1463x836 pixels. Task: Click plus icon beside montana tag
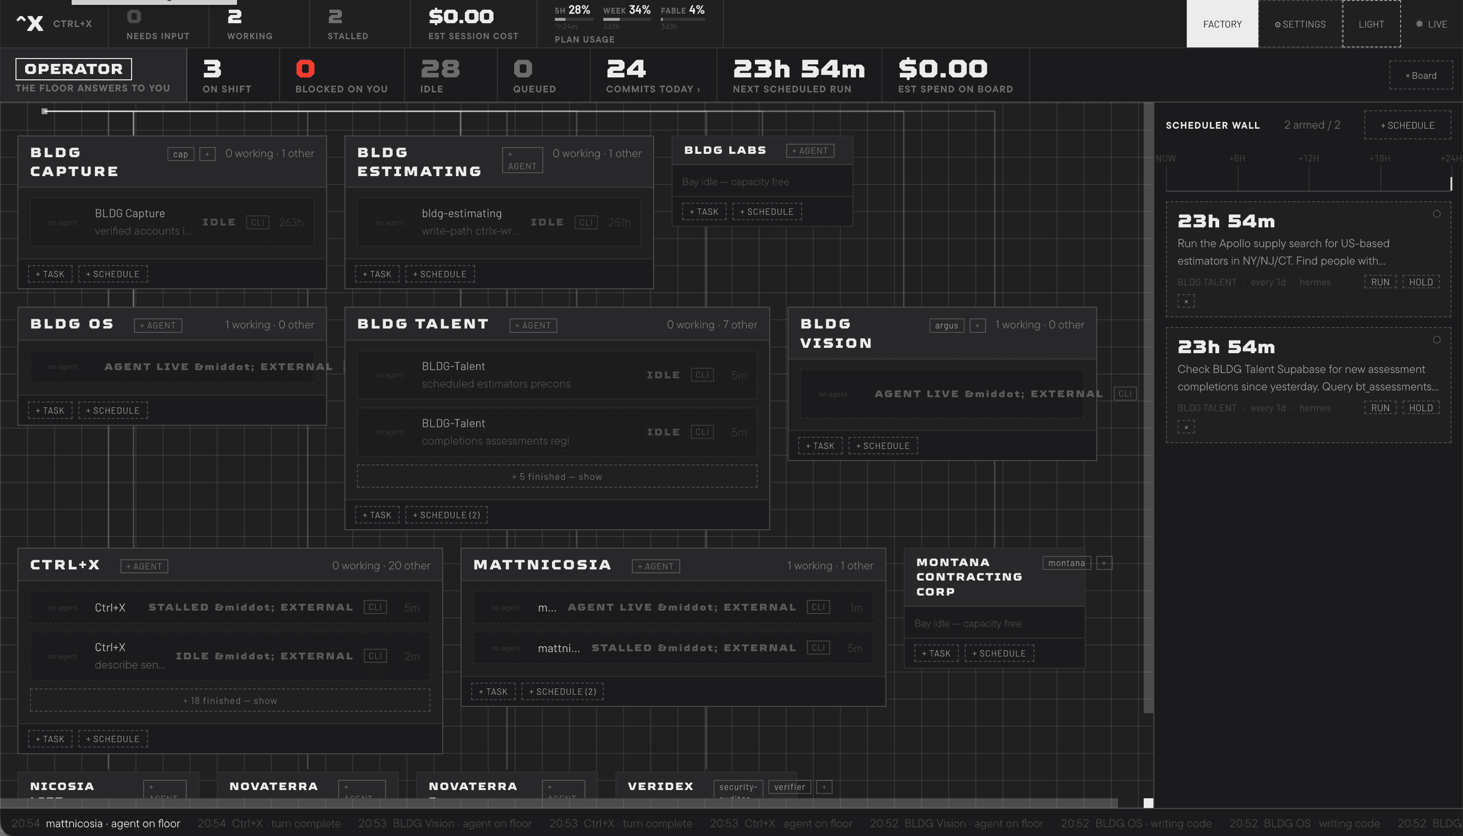coord(1104,563)
